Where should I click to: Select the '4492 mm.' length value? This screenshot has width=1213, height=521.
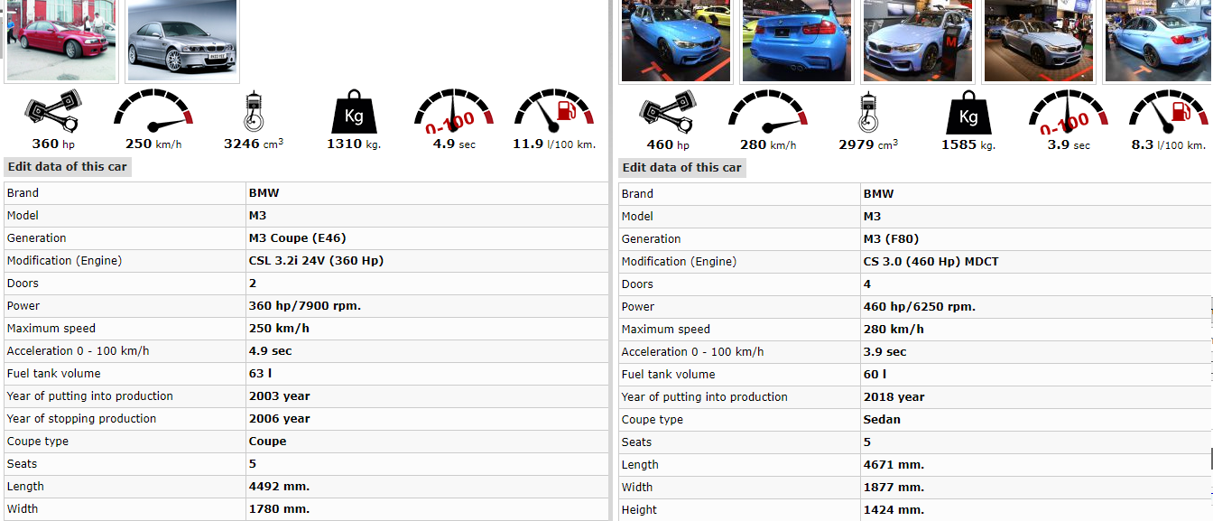tap(279, 487)
